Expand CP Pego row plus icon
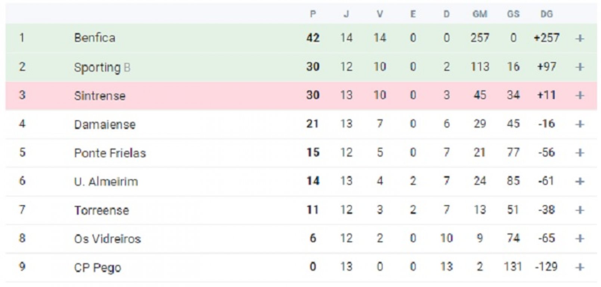601x287 pixels. pos(580,267)
